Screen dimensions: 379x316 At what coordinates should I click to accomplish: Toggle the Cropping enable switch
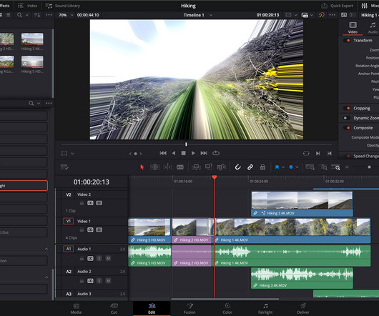(347, 108)
